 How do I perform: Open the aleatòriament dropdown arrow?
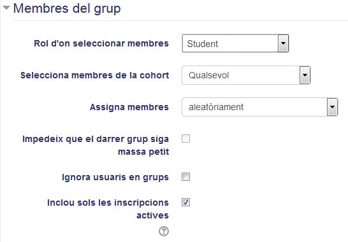(332, 107)
